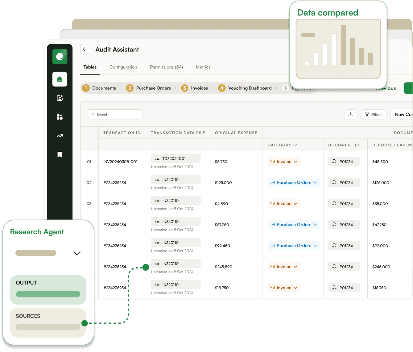Viewport: 413px width, 352px height.
Task: Click funnel icon on Filters button
Action: tap(367, 115)
